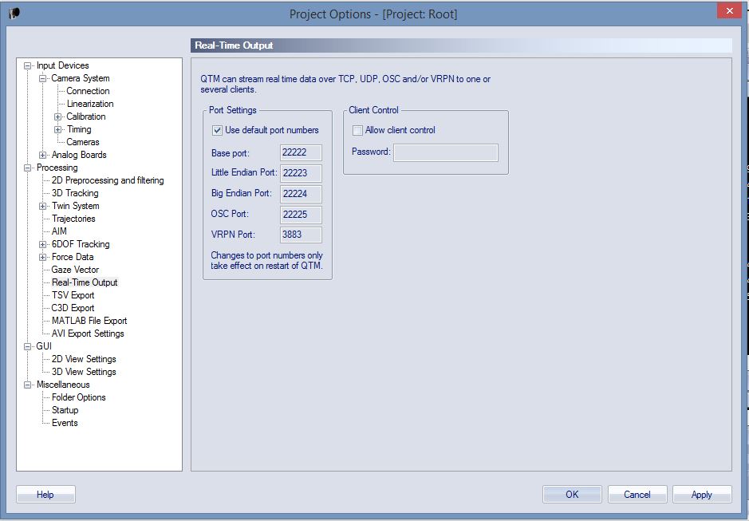Select 3D Tracking in the tree
Viewport: 749px width, 521px height.
point(75,193)
